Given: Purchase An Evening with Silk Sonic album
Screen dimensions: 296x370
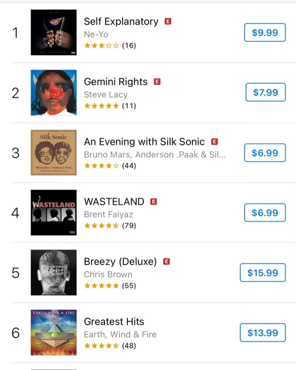Looking at the screenshot, I should (x=265, y=153).
